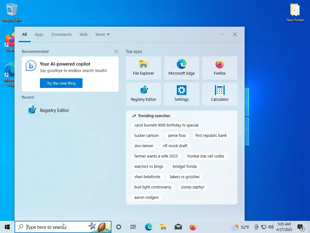310x233 pixels.
Task: Open the notification Action Center icon
Action: coord(300,227)
